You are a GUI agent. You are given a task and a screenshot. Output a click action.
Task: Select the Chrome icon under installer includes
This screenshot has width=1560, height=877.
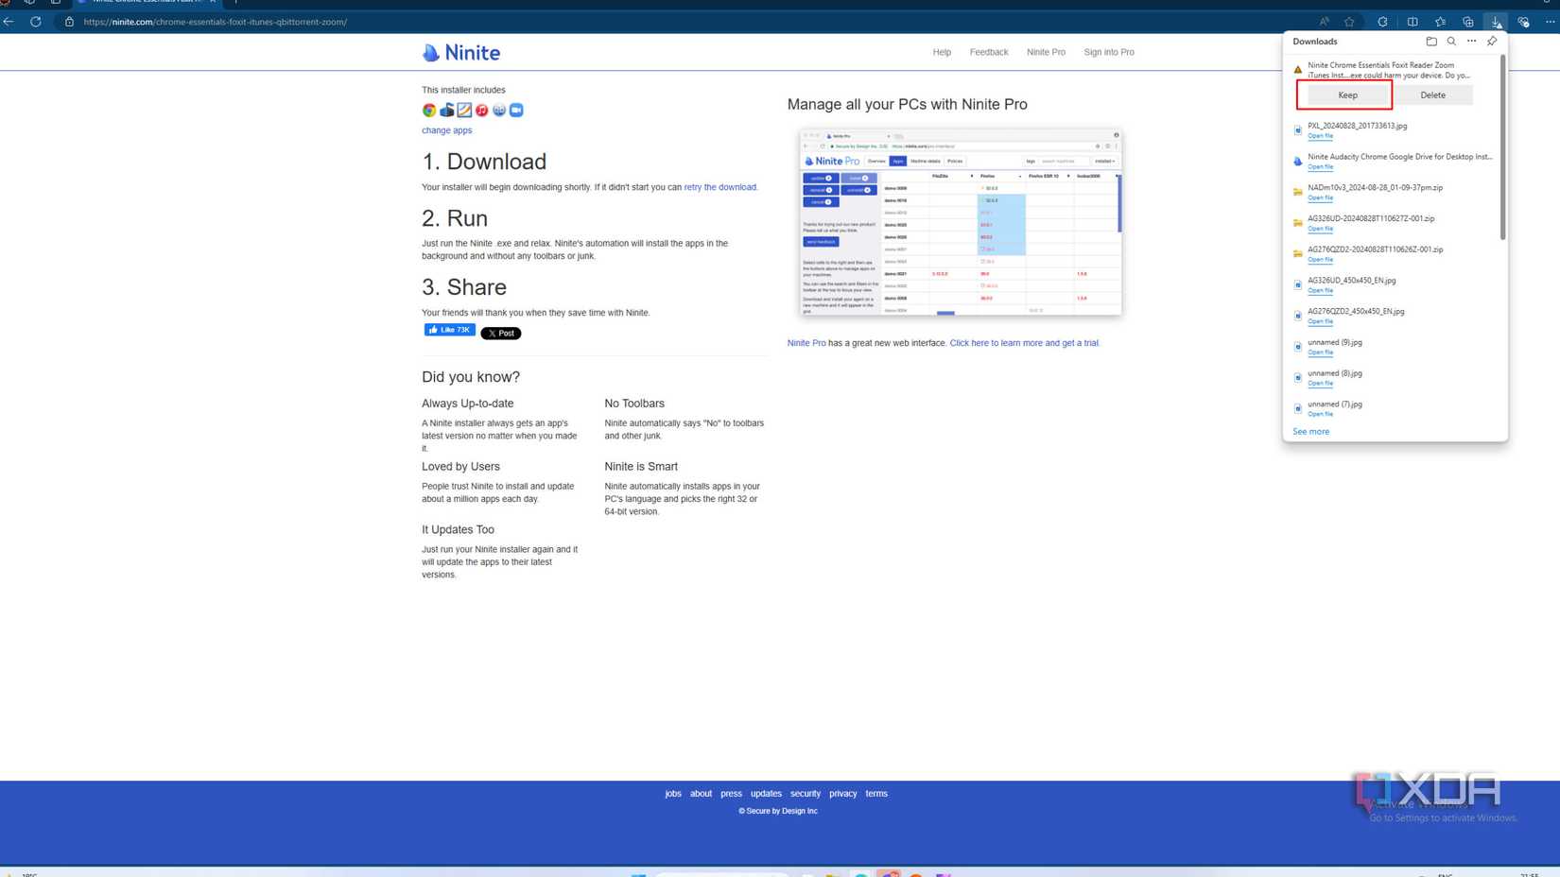[428, 110]
